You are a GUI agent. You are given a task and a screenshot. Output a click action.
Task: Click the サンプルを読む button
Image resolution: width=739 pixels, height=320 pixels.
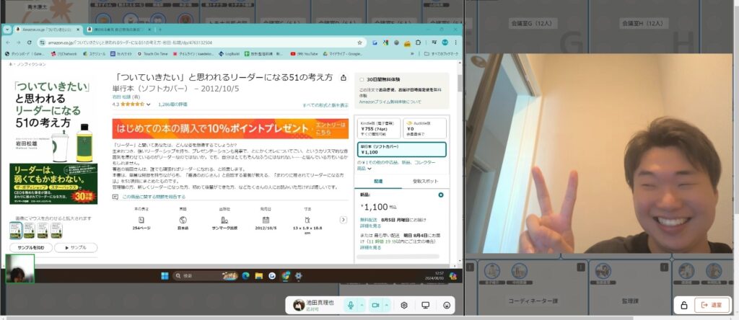30,247
